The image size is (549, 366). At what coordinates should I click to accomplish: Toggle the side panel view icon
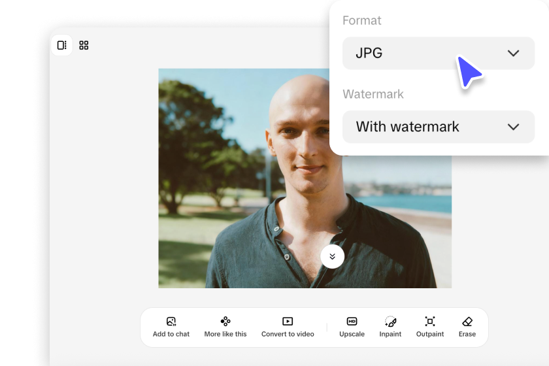61,45
